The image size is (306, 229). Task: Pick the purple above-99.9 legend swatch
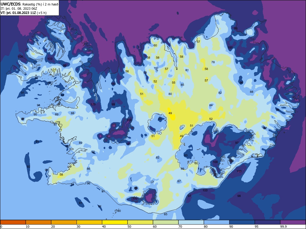[293, 222]
